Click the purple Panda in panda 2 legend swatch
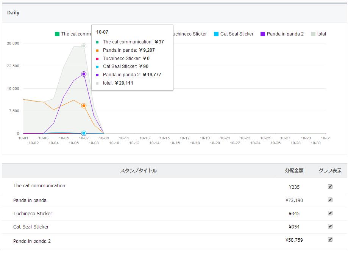The image size is (348, 253). (263, 34)
